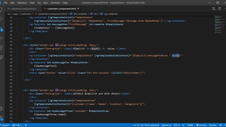Viewport: 226px width, 127px height.
Task: Click '{{nameOne}}' on line 29
Action: pyautogui.click(x=42, y=28)
